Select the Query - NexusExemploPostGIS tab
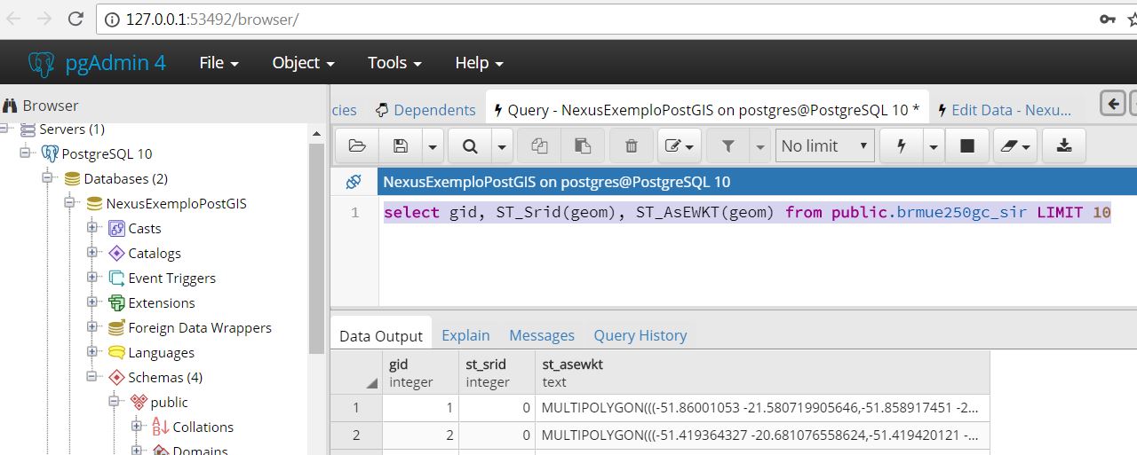The image size is (1137, 455). click(706, 110)
